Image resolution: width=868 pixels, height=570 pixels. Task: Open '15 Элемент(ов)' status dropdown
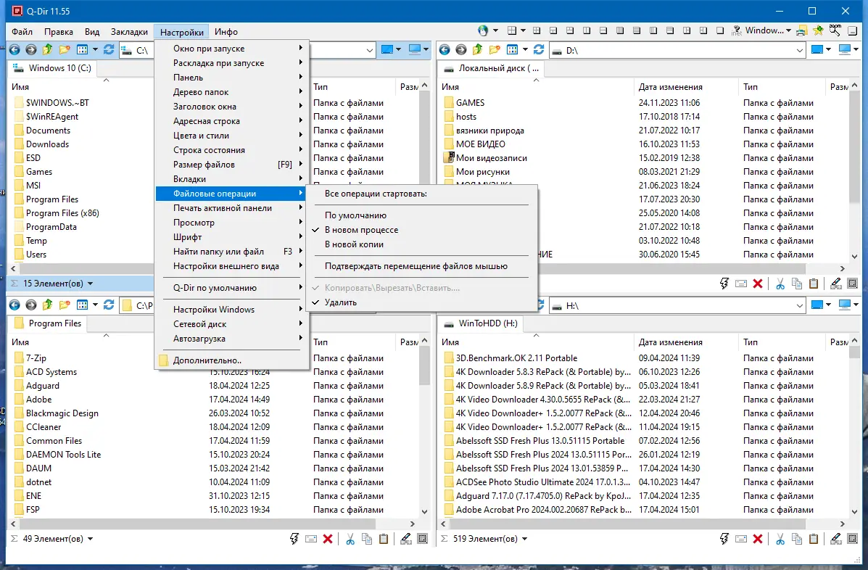90,284
